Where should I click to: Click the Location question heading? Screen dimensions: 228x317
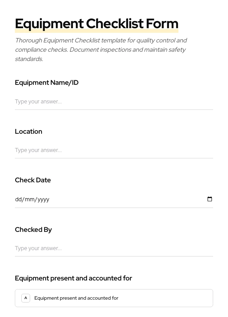tap(28, 131)
